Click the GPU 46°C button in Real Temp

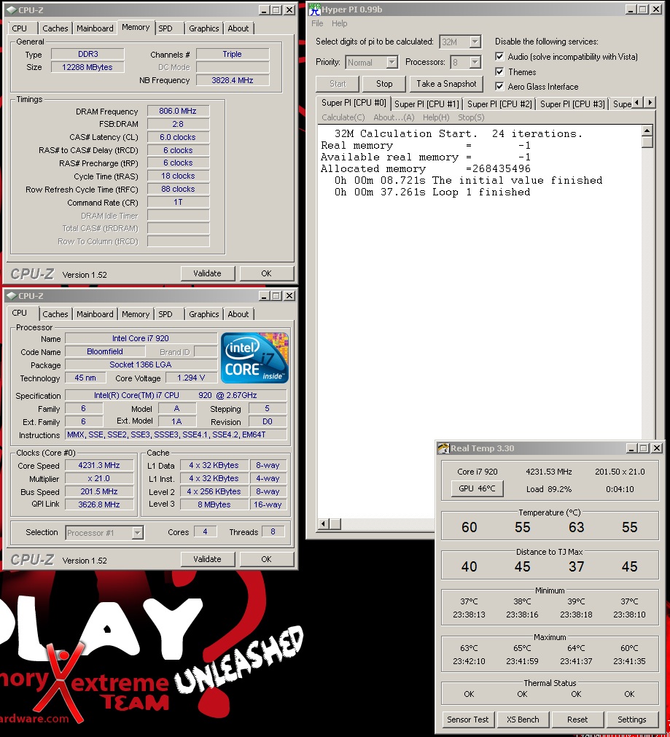477,489
